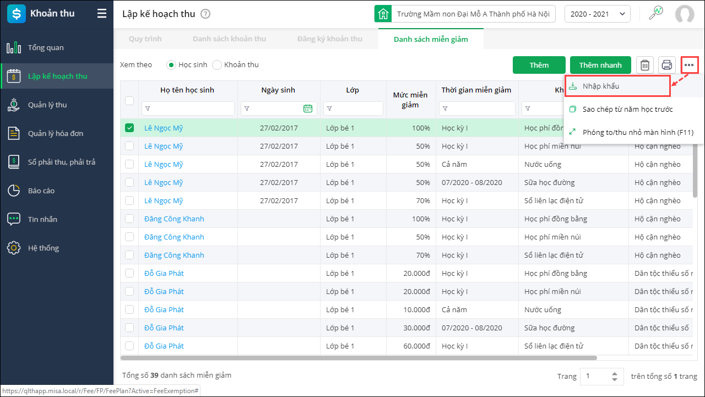The width and height of the screenshot is (705, 397).
Task: Click the printer icon
Action: coord(667,65)
